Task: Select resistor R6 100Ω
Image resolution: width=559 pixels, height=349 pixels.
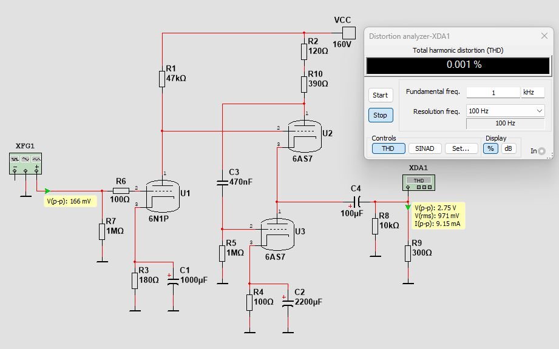Action: point(121,191)
